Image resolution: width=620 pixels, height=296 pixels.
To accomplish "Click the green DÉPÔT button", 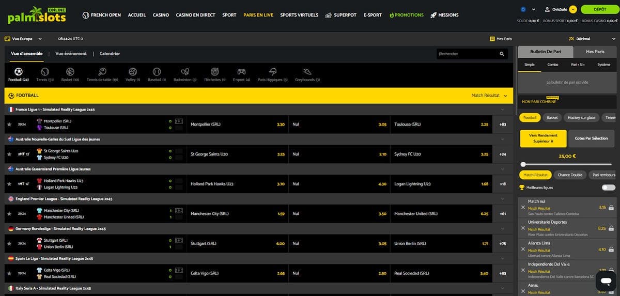I will [x=600, y=9].
